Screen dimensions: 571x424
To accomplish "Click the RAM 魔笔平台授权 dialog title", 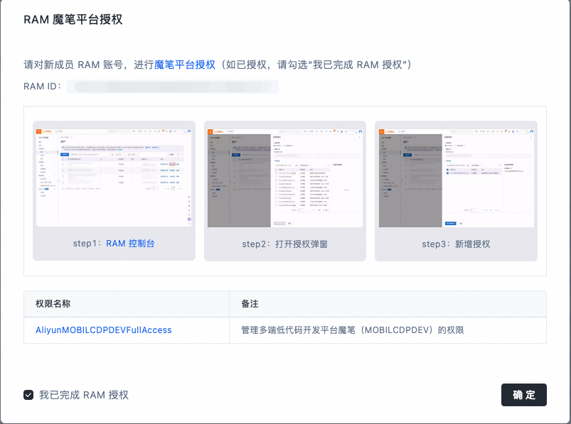I will pos(73,20).
